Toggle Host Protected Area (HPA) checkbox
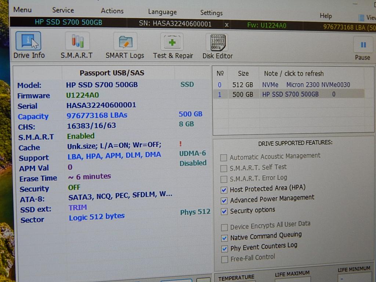The height and width of the screenshot is (282, 376). click(x=224, y=190)
